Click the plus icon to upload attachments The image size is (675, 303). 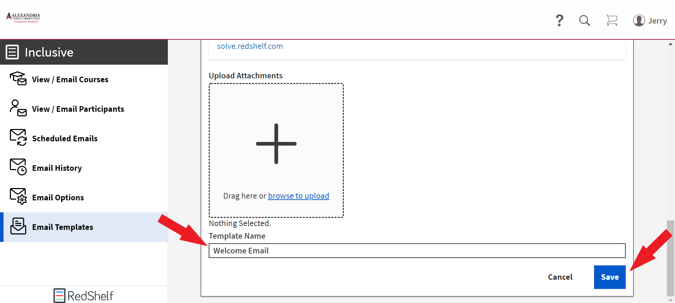tap(276, 144)
